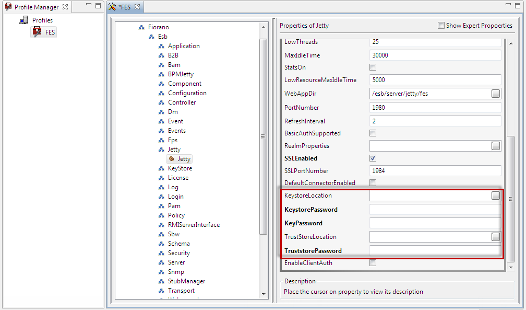526x310 pixels.
Task: Toggle the EnableClientAuth checkbox
Action: tap(373, 262)
